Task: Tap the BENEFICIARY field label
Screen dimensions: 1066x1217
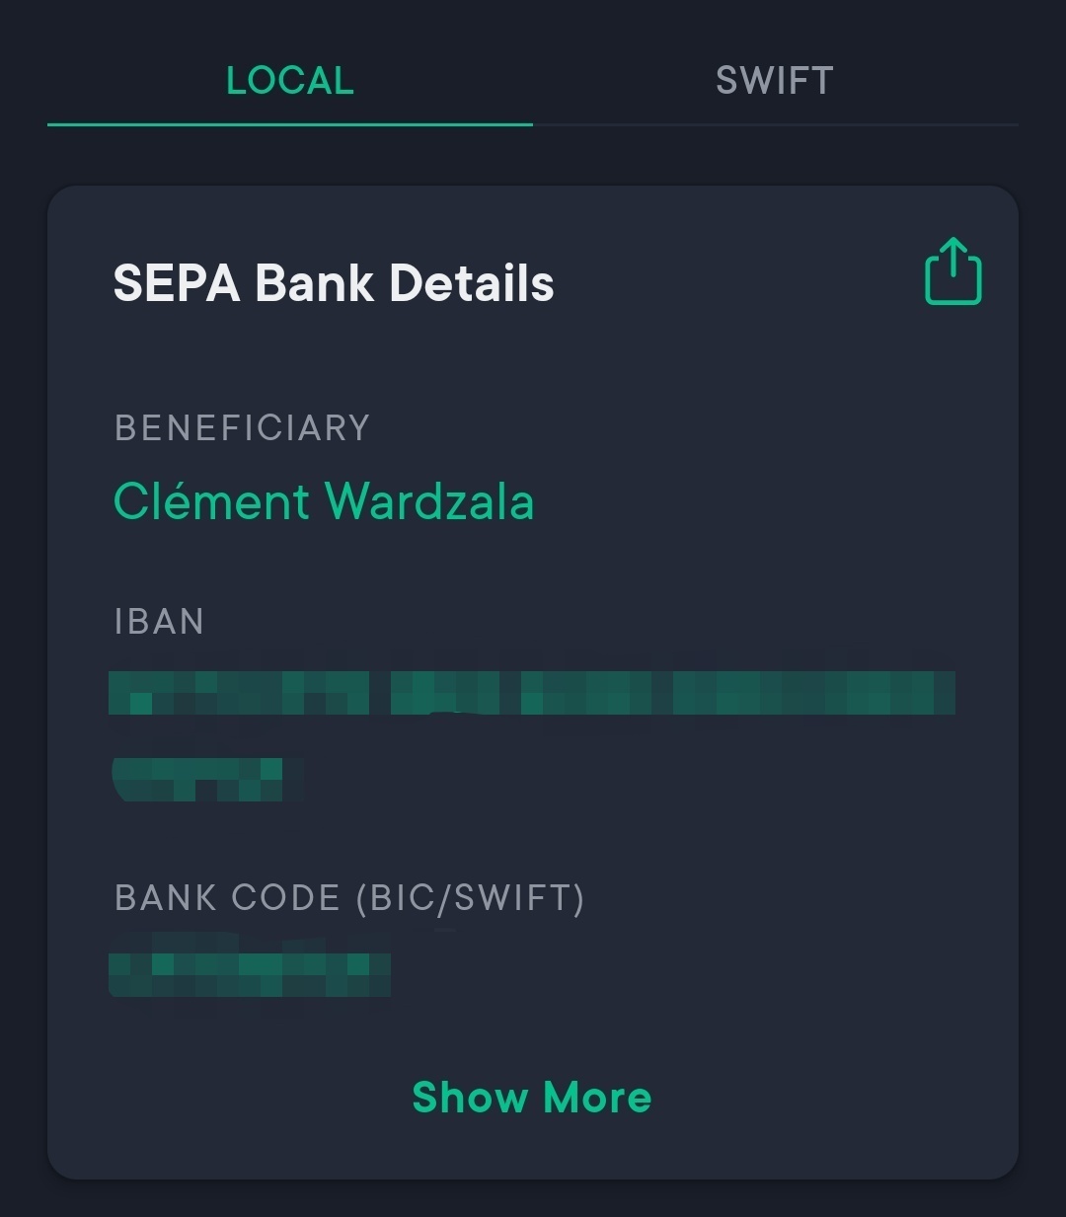Action: [242, 428]
